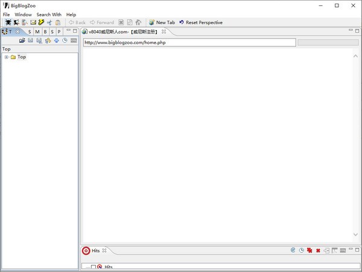This screenshot has height=272, width=362.
Task: Click Reset Perspective button
Action: tap(200, 22)
